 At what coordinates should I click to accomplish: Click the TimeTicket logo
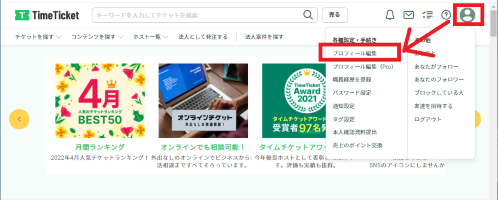pyautogui.click(x=47, y=15)
